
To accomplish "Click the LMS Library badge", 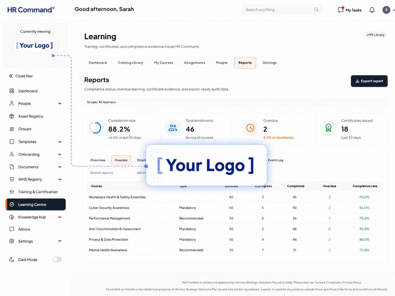I will tap(375, 35).
